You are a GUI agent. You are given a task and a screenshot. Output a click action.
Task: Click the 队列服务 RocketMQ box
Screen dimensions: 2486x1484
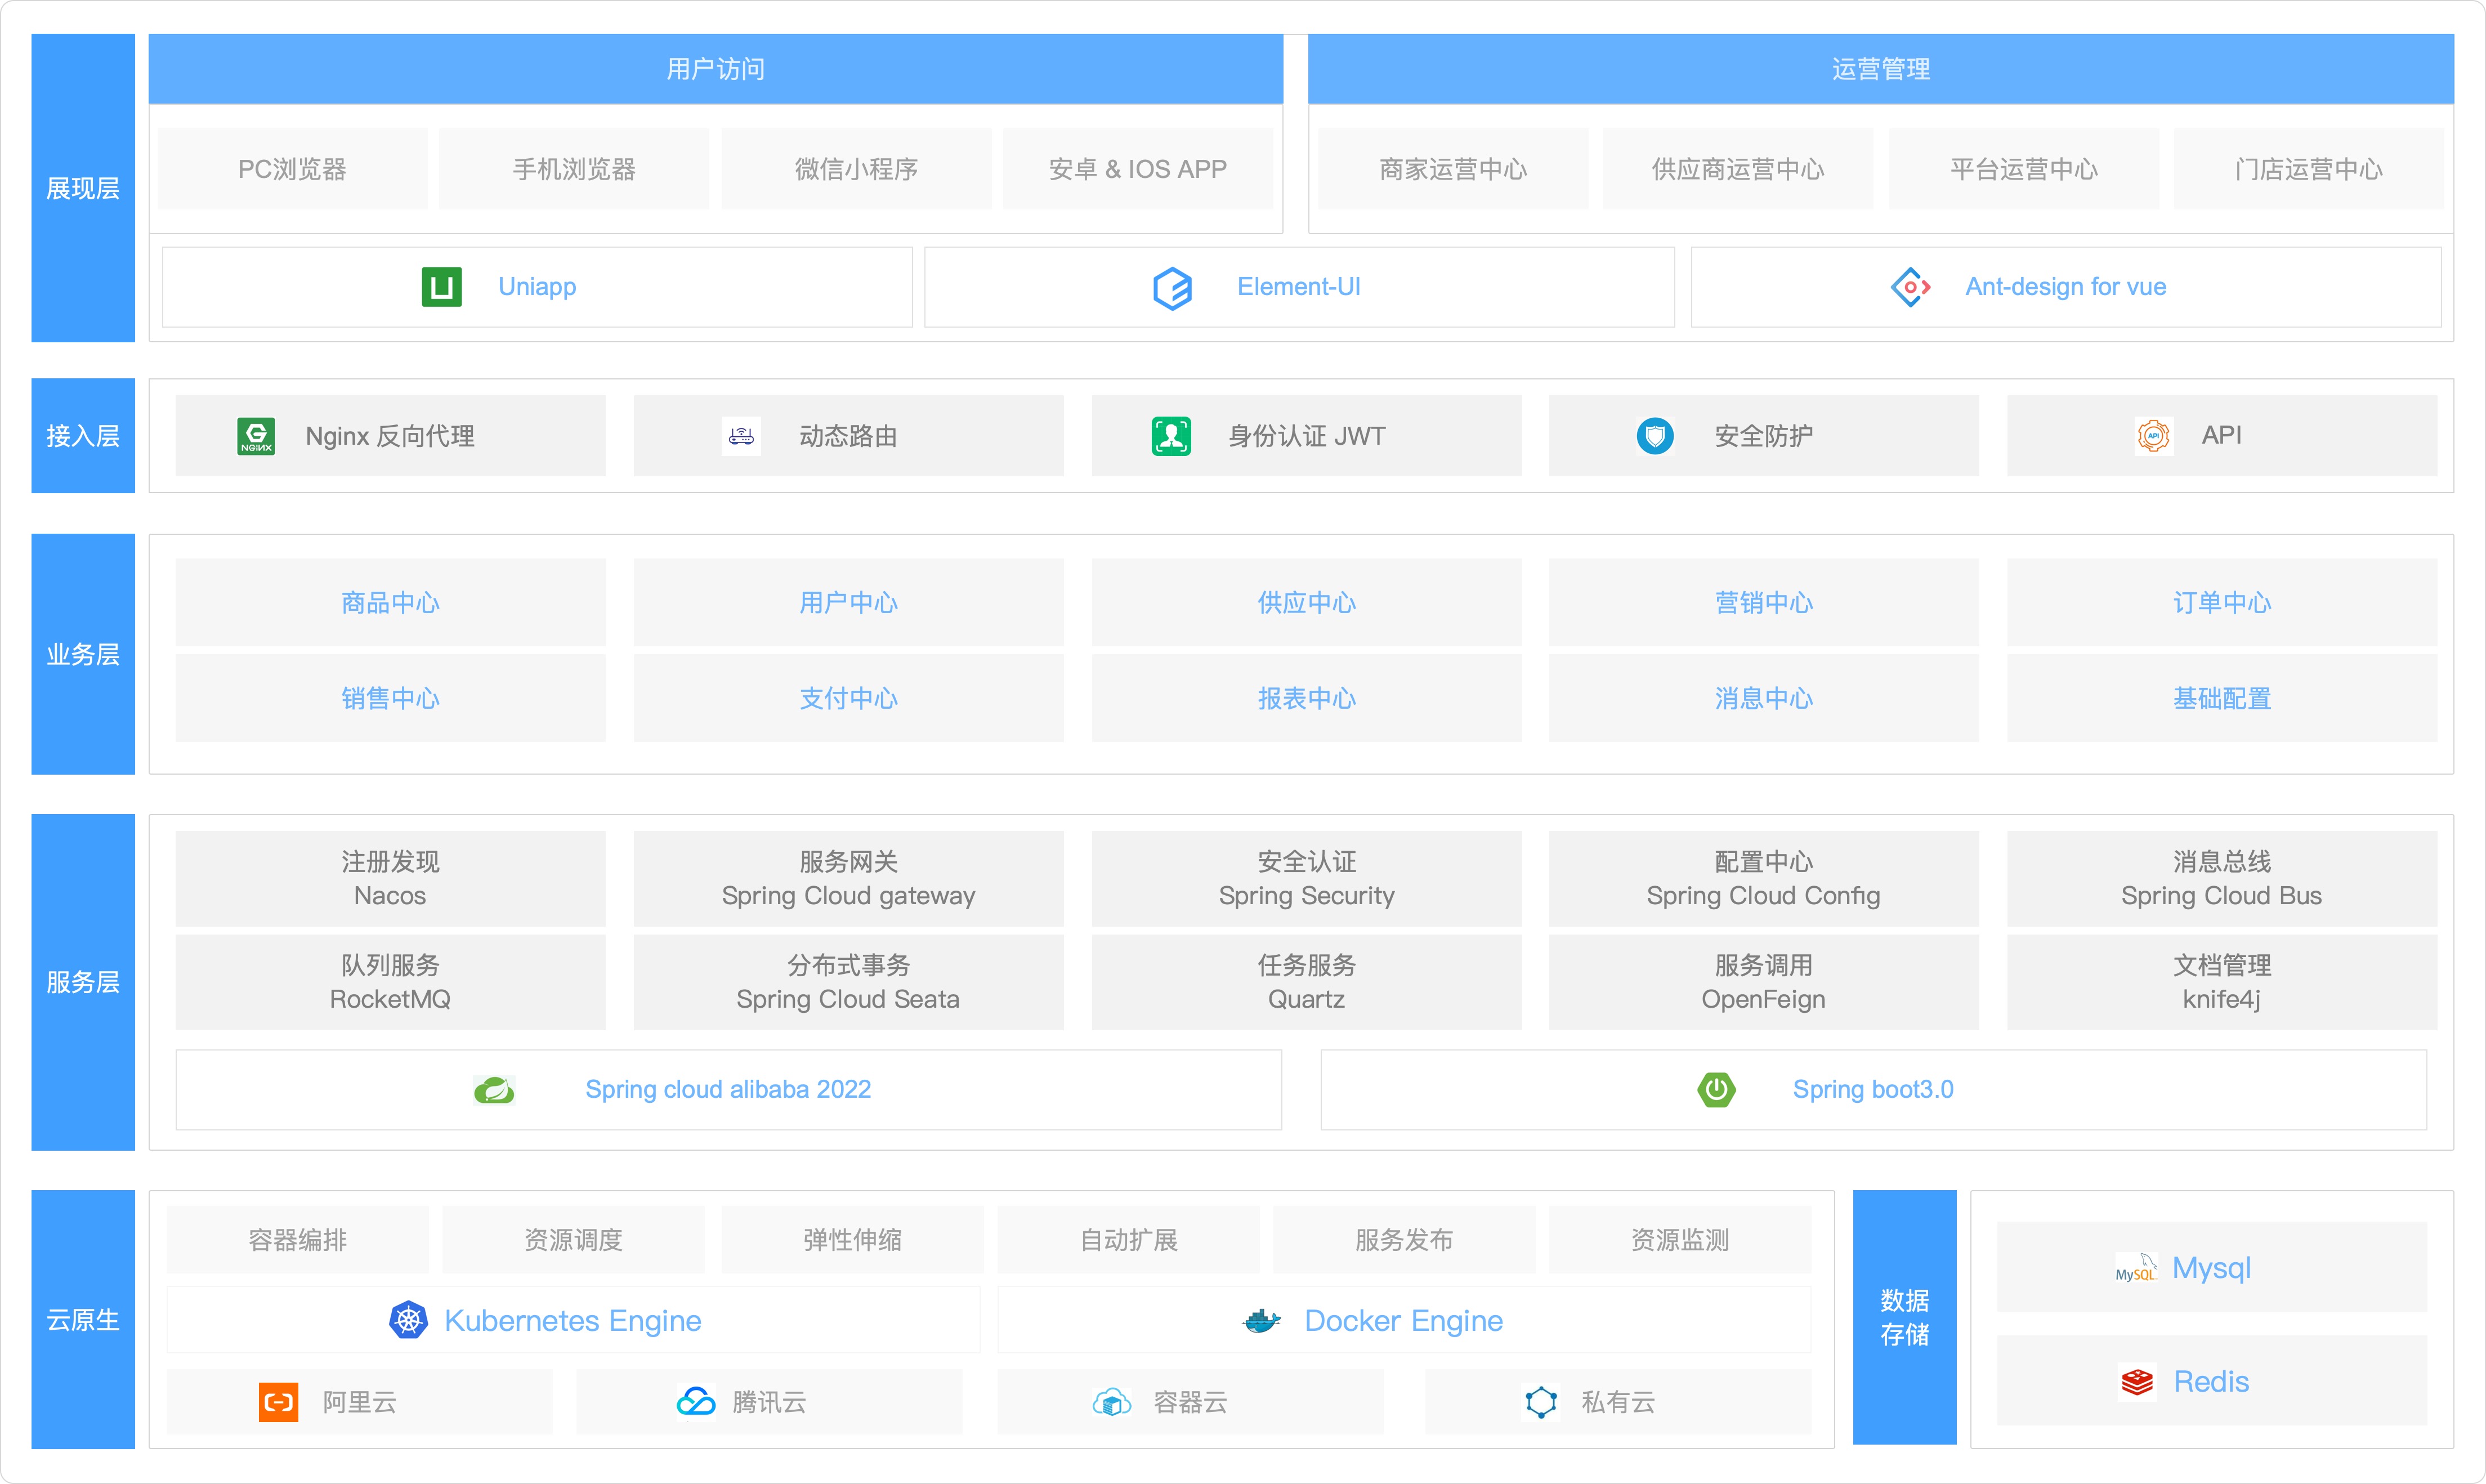coord(390,982)
